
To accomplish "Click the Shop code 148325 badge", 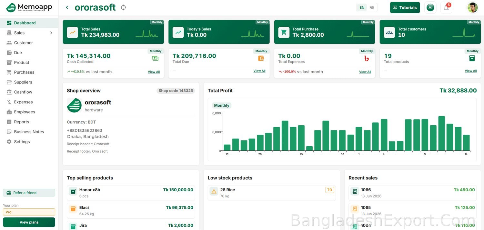I will 176,91.
